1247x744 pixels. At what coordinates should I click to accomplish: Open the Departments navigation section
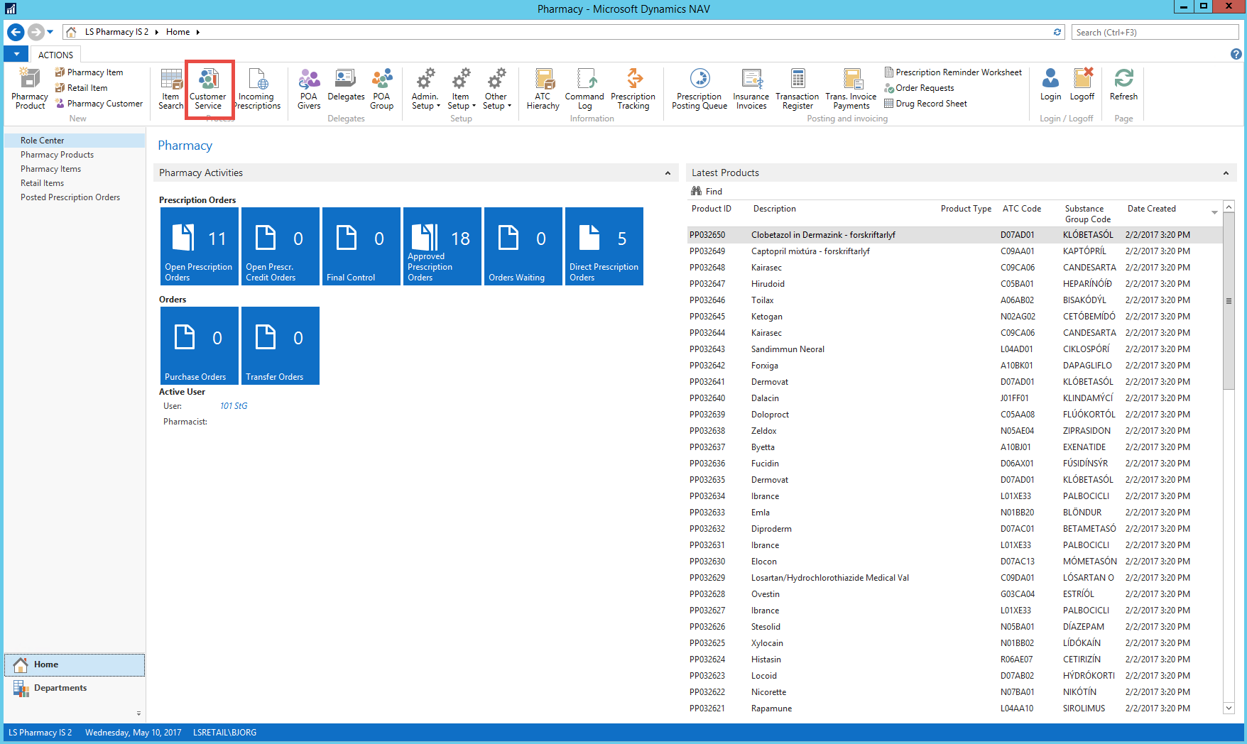[x=60, y=688]
